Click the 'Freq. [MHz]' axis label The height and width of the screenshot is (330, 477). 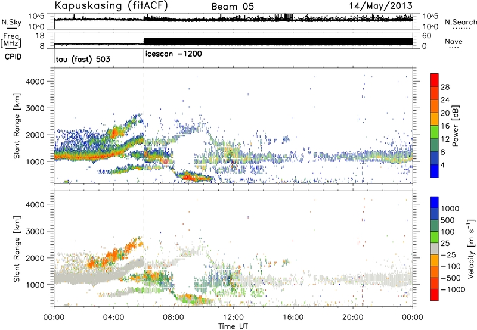[x=11, y=41]
